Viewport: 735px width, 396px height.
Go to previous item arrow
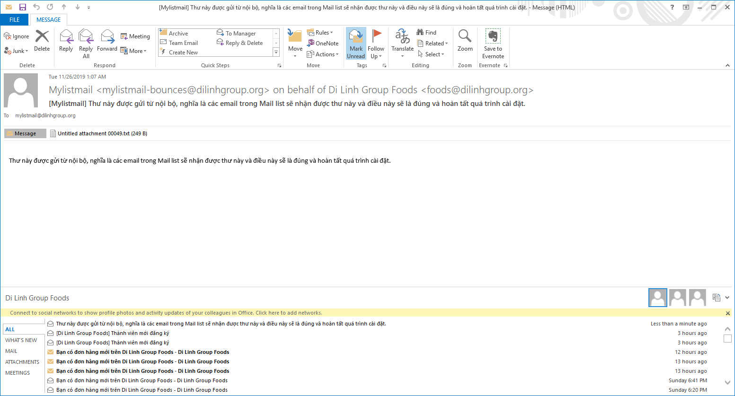[x=64, y=7]
